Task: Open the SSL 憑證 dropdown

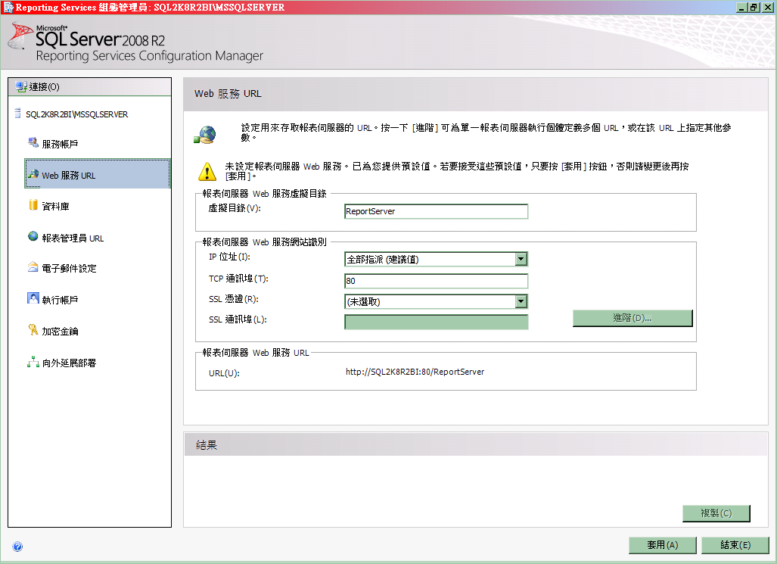Action: pos(521,301)
